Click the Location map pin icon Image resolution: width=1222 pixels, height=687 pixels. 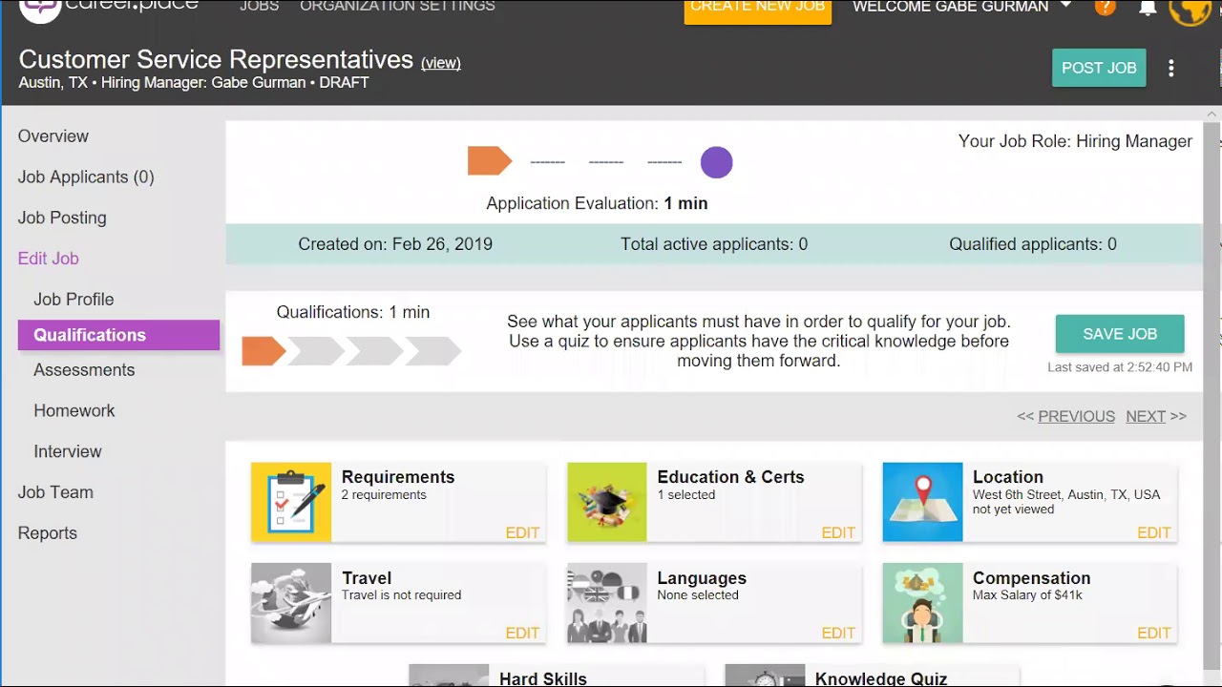point(923,502)
